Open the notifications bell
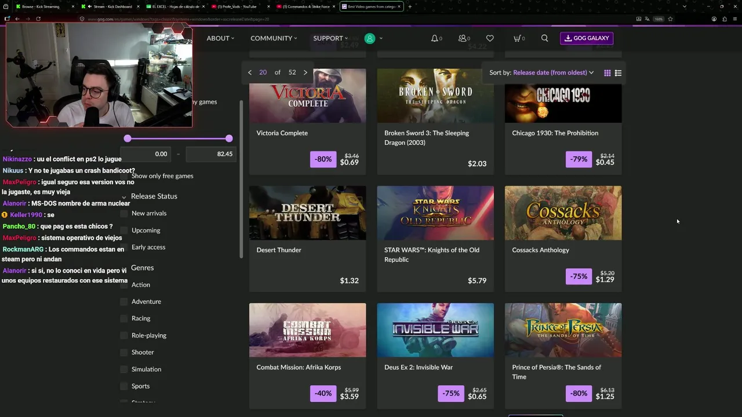The height and width of the screenshot is (417, 742). coord(436,38)
